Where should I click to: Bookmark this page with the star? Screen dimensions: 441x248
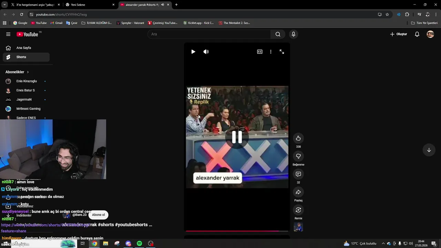(387, 14)
